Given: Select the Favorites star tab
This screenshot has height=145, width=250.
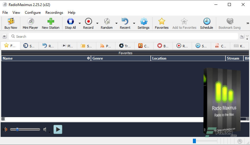Looking at the screenshot, I should 10,46.
